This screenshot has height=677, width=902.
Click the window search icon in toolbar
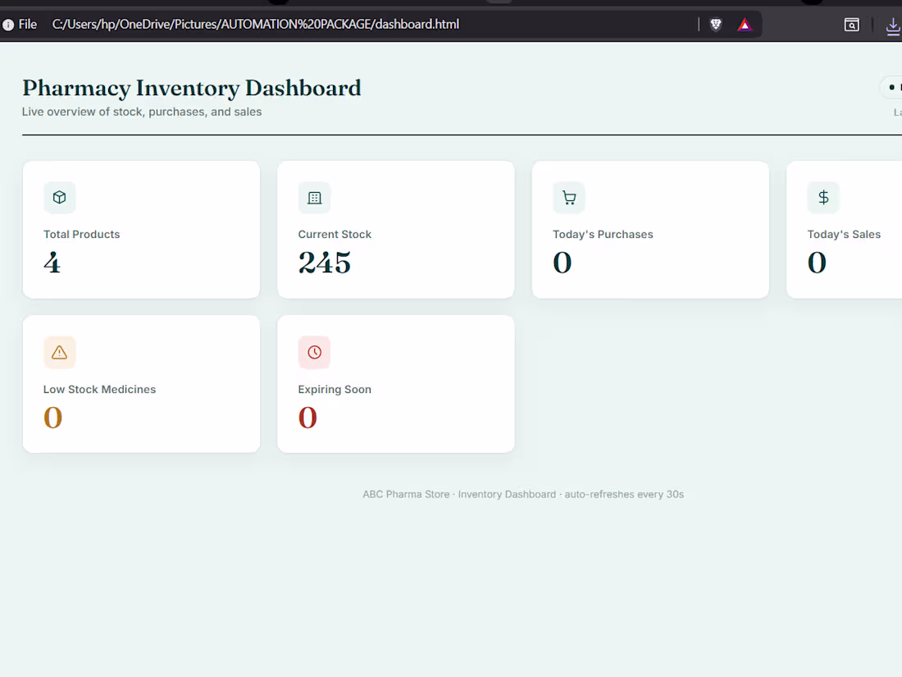click(x=851, y=25)
